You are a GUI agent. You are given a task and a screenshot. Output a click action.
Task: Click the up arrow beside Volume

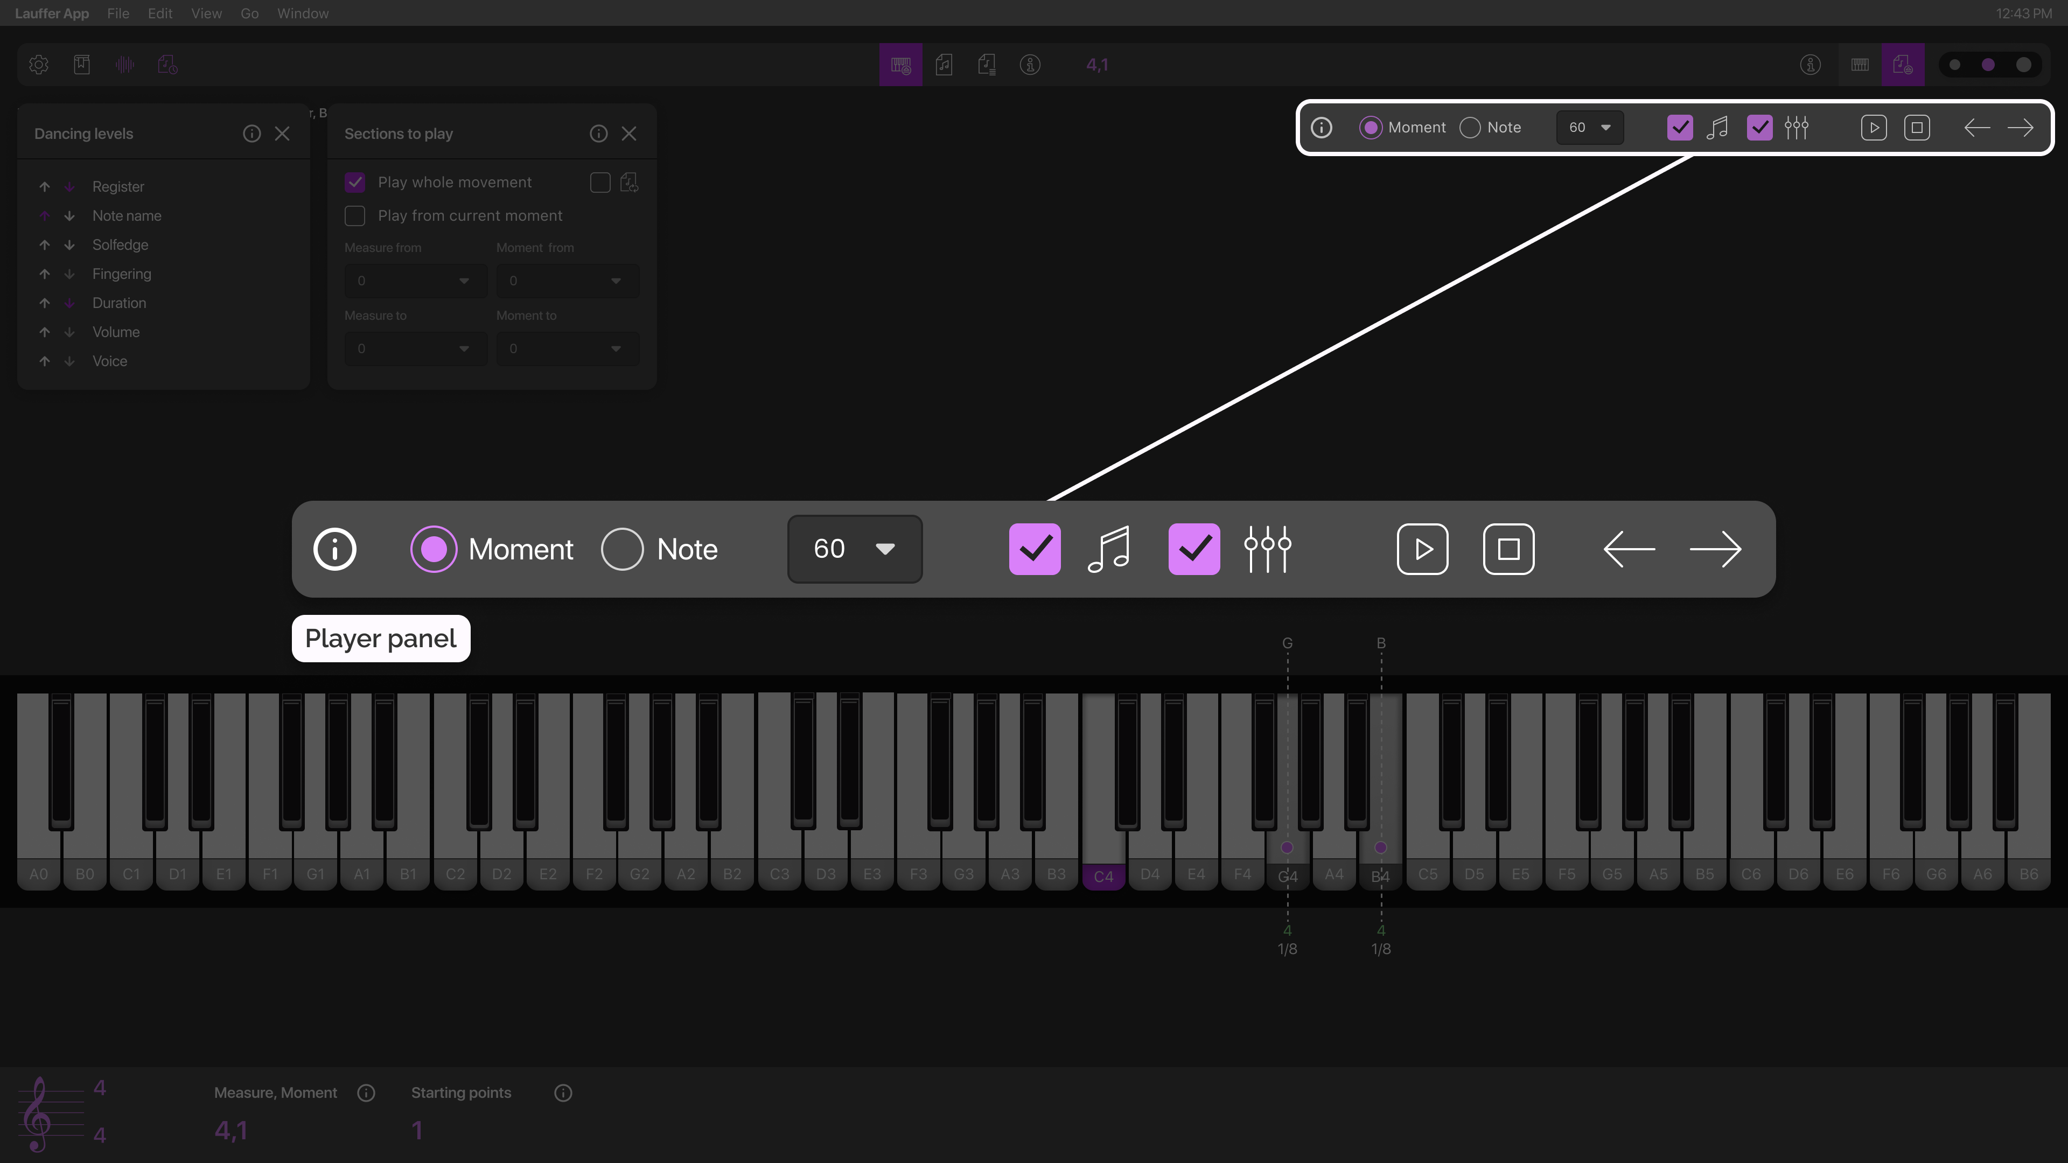45,332
